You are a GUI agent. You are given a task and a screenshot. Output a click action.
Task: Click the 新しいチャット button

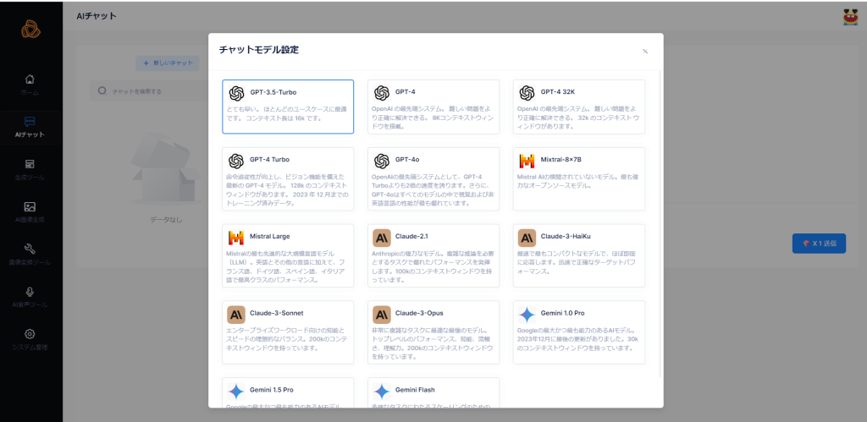168,63
